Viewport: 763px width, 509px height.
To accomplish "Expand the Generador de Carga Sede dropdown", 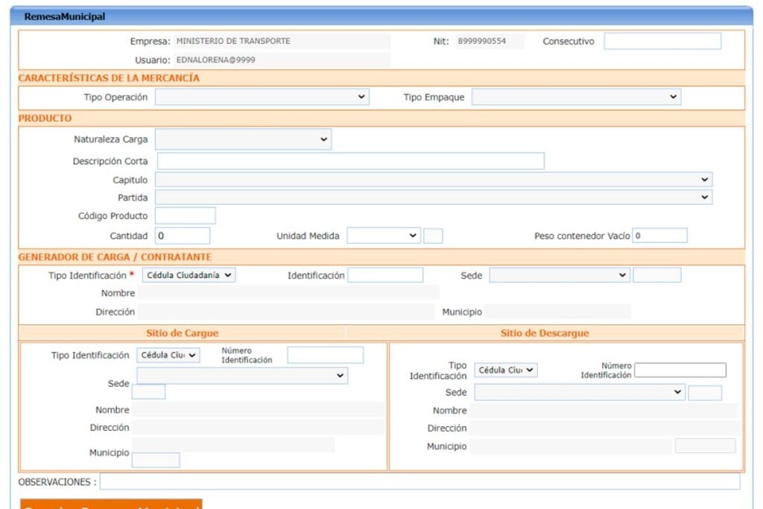I will [x=559, y=275].
